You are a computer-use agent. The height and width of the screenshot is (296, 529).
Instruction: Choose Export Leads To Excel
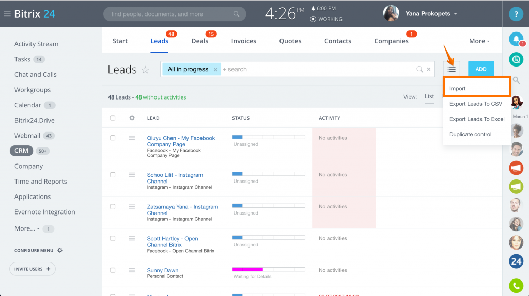(477, 119)
